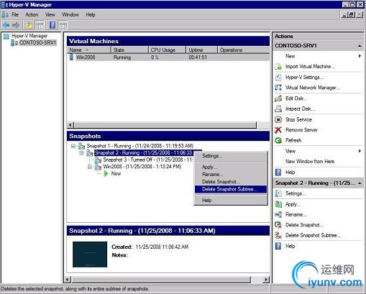Click the Forward arrow toolbar icon
This screenshot has height=294, width=366.
pos(16,25)
